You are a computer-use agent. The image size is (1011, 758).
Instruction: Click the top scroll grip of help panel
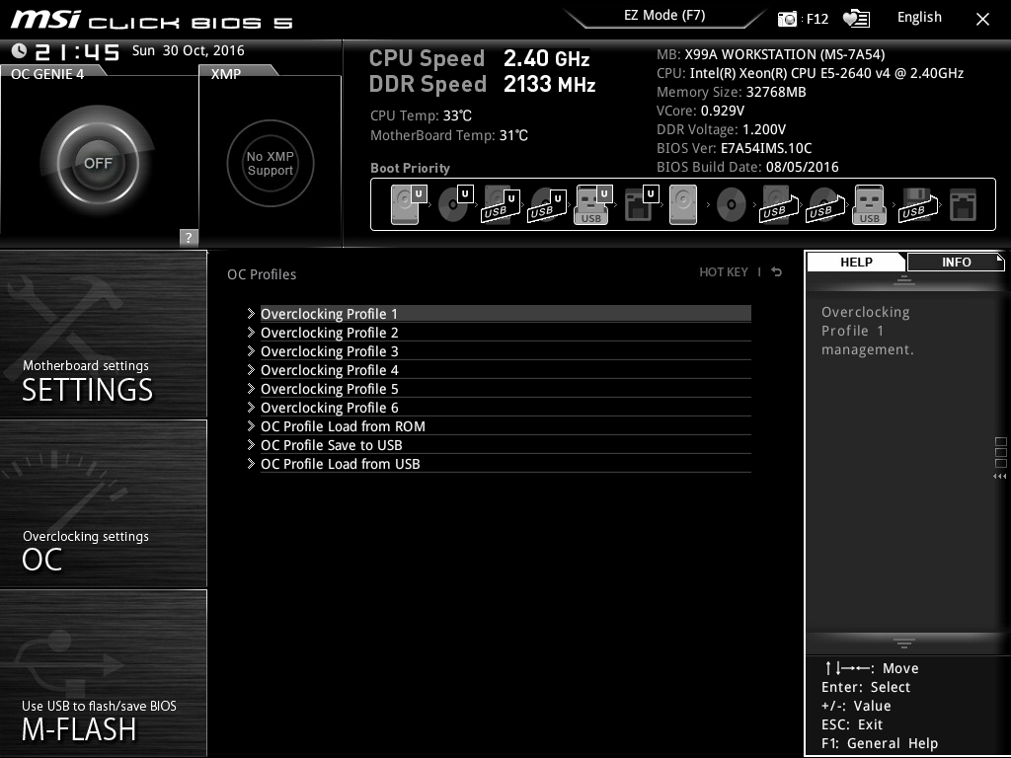tap(904, 279)
